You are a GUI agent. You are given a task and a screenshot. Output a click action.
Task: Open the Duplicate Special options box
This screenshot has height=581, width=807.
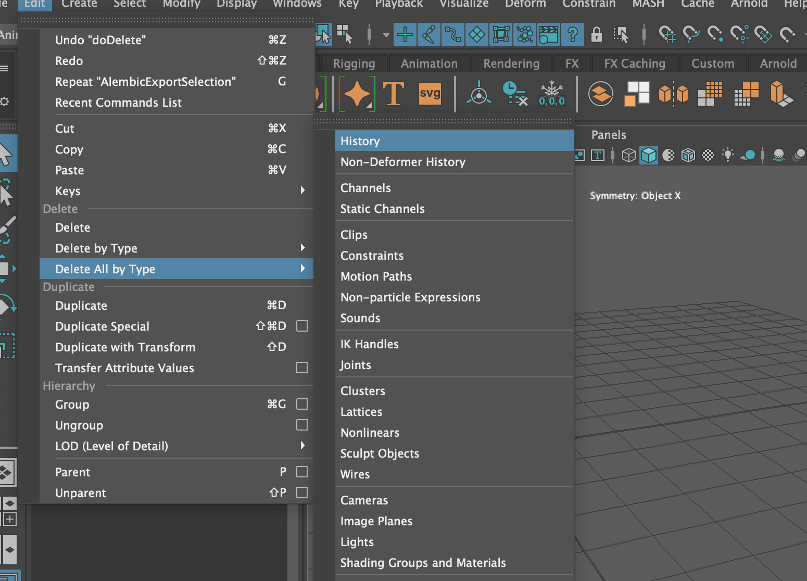point(302,326)
